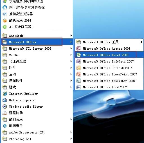Select the Microsoft Office menu entry
Screen dimensions: 144x143
tap(37, 42)
